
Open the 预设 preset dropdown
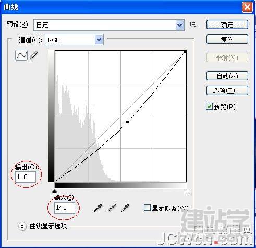point(109,25)
